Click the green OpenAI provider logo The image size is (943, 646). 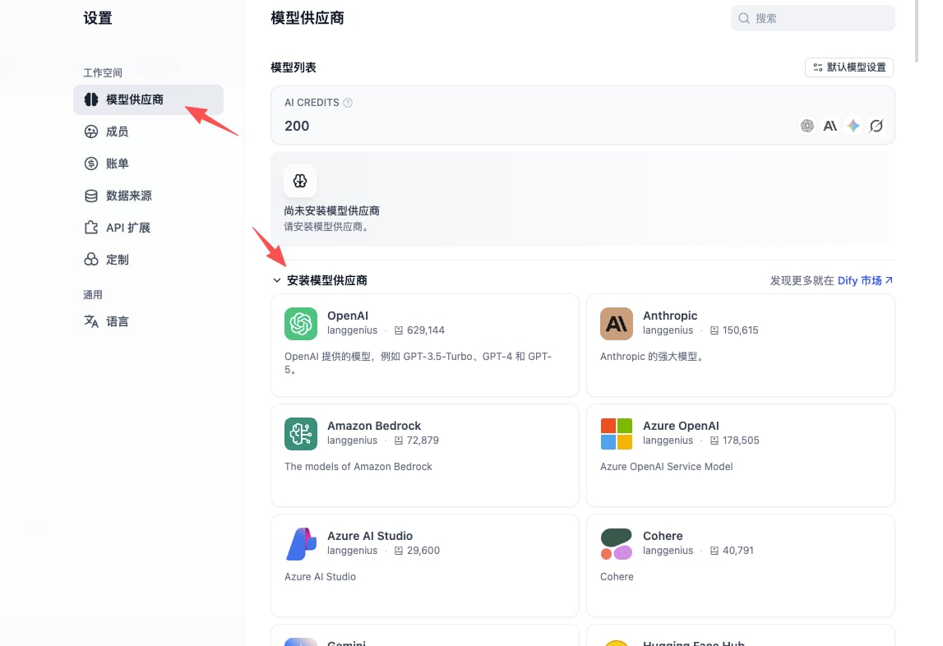click(x=301, y=324)
